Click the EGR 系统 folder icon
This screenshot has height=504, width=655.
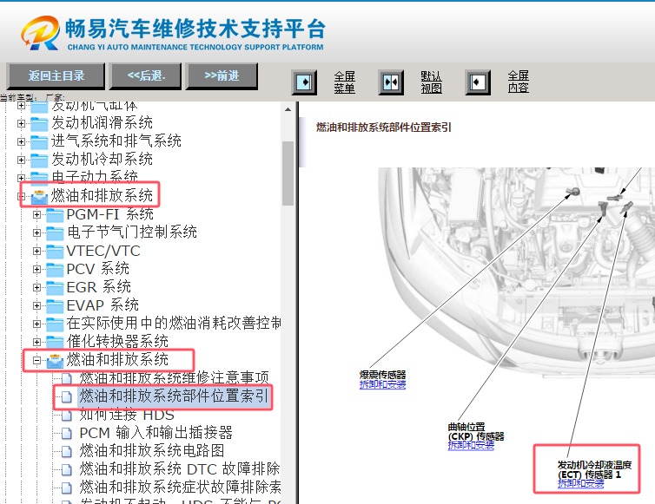click(55, 288)
